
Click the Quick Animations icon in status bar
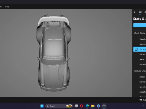coord(141,100)
